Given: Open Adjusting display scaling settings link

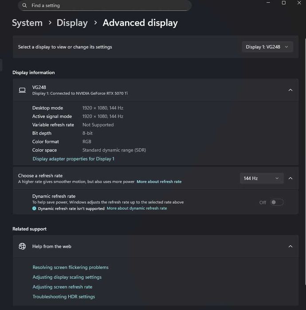Looking at the screenshot, I should (67, 277).
